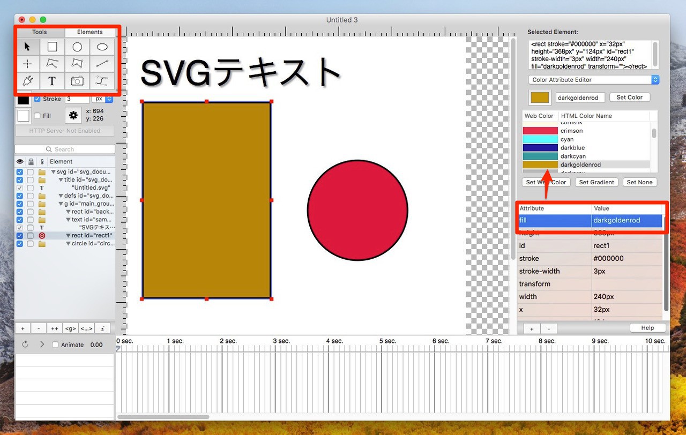Click the white fill color swatch

coord(24,116)
